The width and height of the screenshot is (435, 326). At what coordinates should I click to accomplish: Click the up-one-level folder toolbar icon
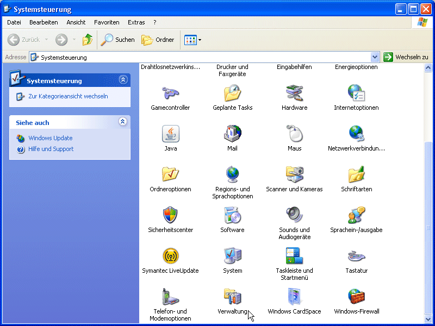coord(88,40)
